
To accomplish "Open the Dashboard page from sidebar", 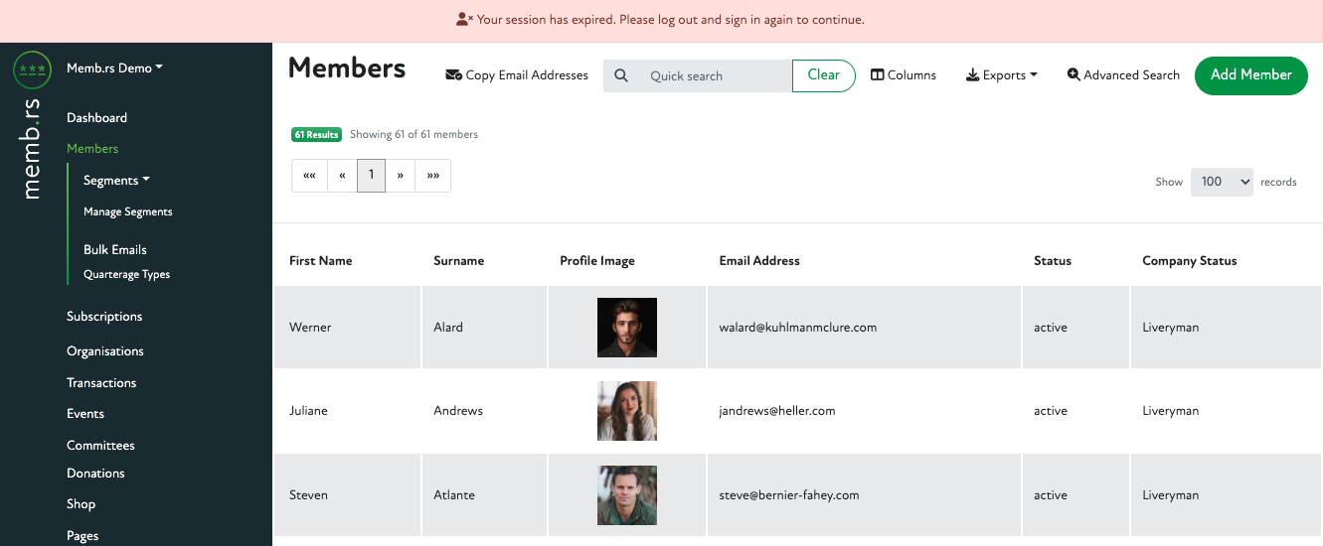I will 96,118.
